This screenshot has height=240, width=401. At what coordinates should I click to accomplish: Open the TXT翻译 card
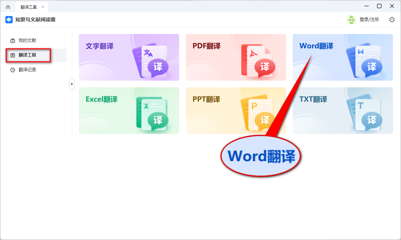click(x=343, y=111)
